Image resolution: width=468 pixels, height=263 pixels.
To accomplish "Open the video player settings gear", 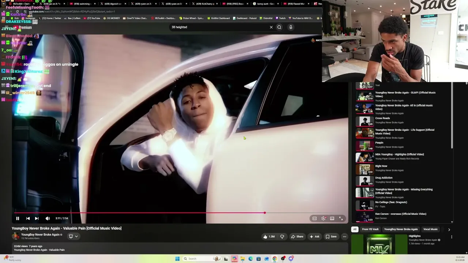I will coord(324,218).
